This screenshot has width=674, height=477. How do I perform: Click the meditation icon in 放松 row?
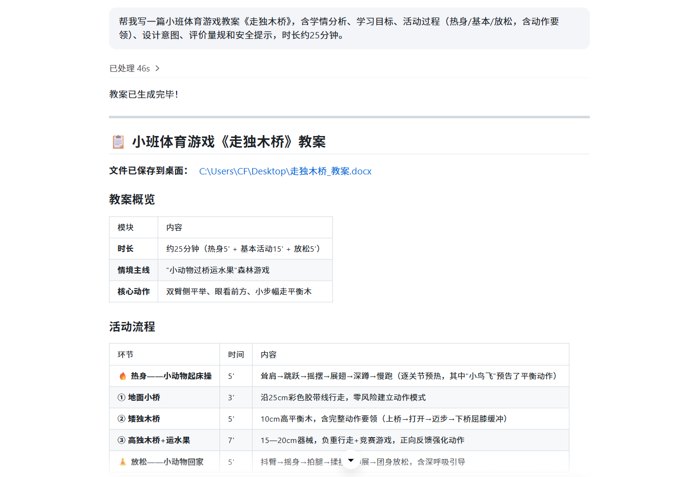[x=123, y=462]
